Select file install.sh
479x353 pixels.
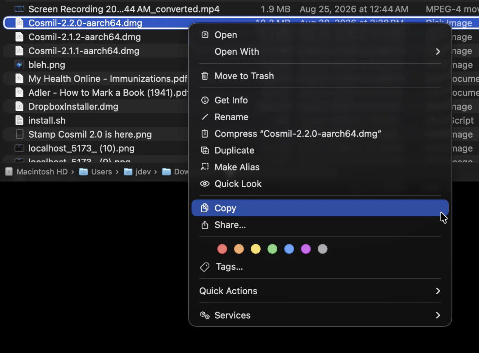(47, 120)
